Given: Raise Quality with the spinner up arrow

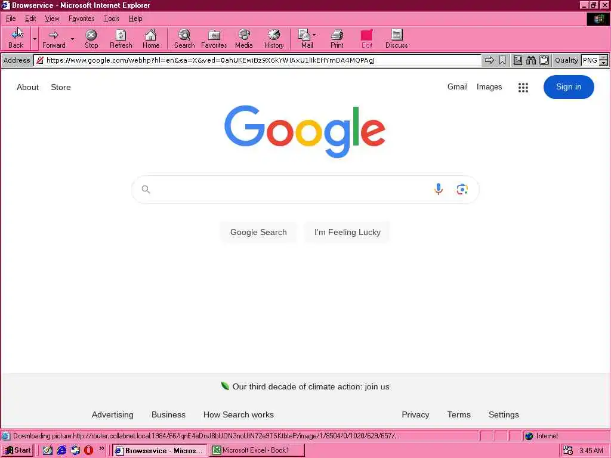Looking at the screenshot, I should tap(603, 58).
